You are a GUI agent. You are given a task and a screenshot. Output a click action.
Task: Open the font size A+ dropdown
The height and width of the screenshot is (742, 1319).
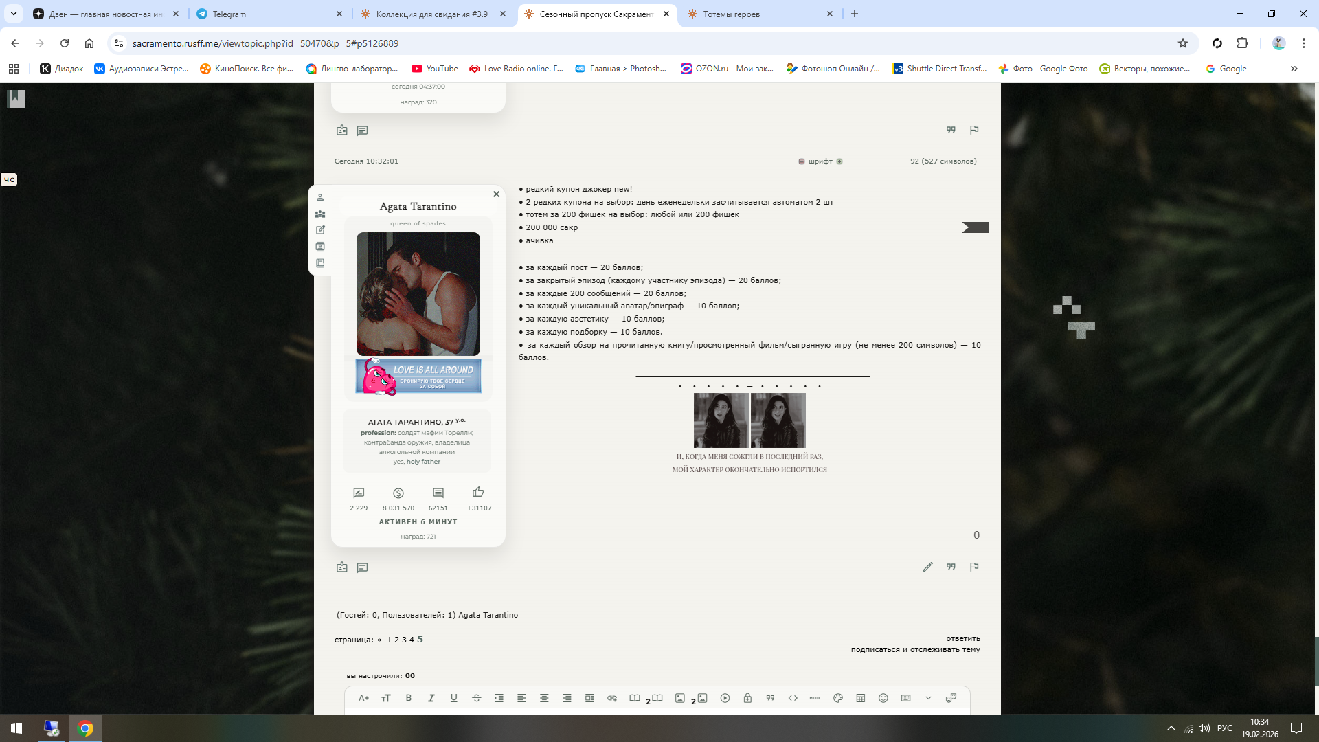[363, 698]
